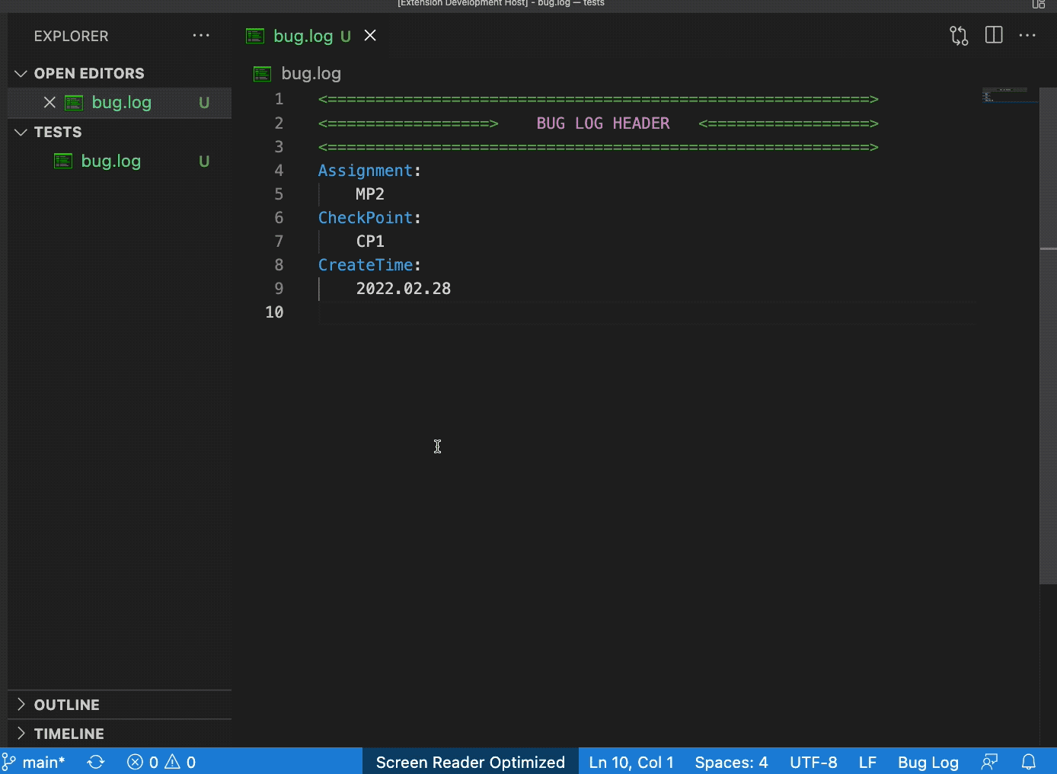Image resolution: width=1057 pixels, height=774 pixels.
Task: Click the U status badge in Open Editors row
Action: pyautogui.click(x=204, y=102)
